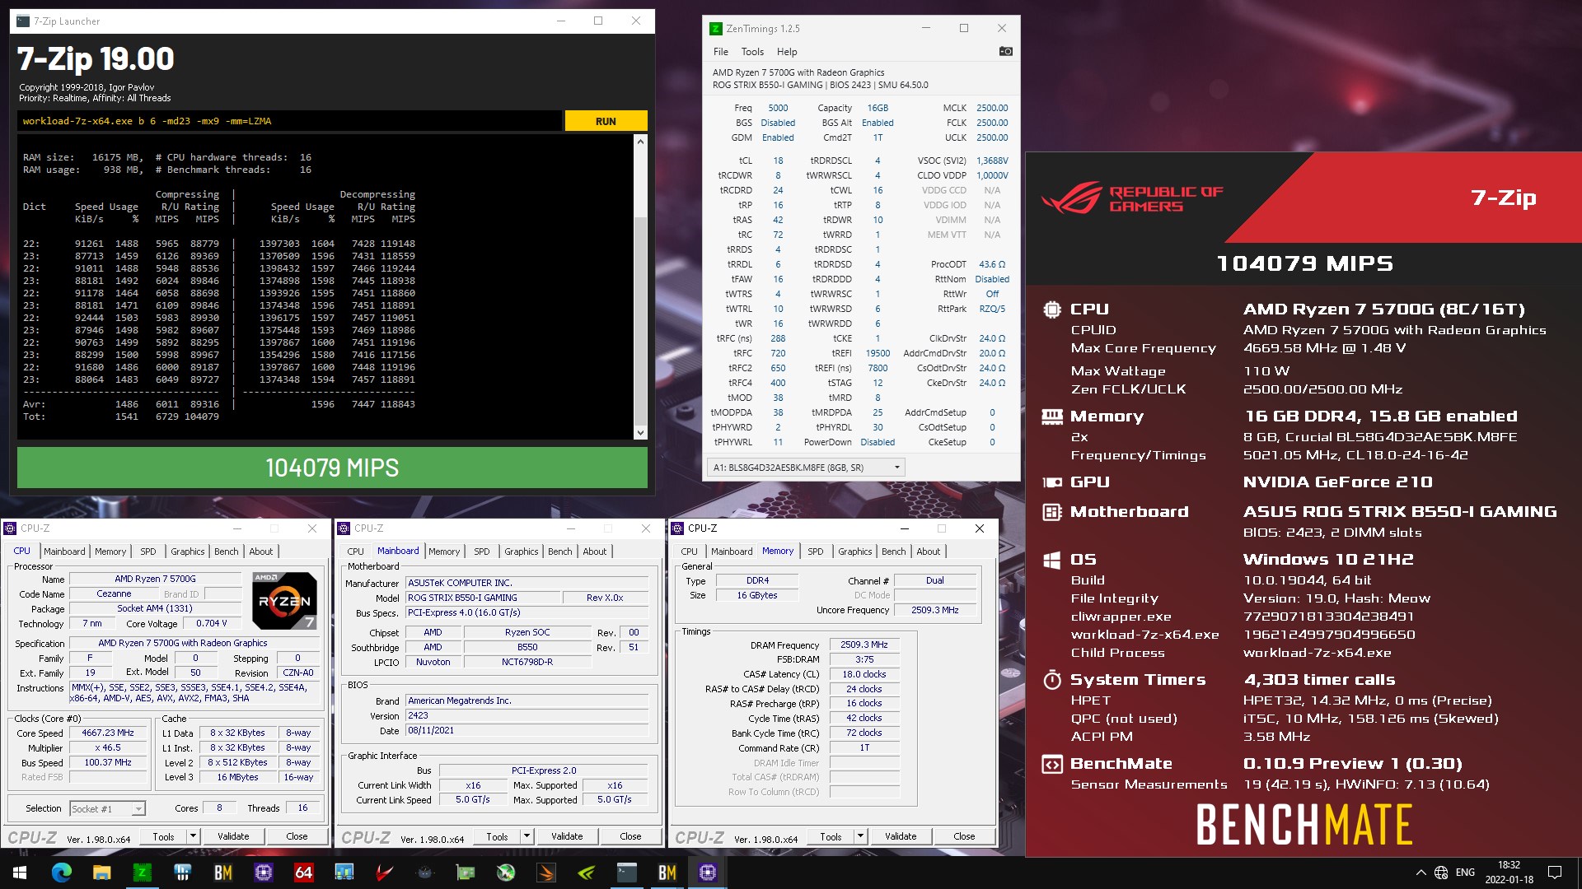1582x889 pixels.
Task: Open the AIDA64 taskbar icon
Action: [303, 873]
